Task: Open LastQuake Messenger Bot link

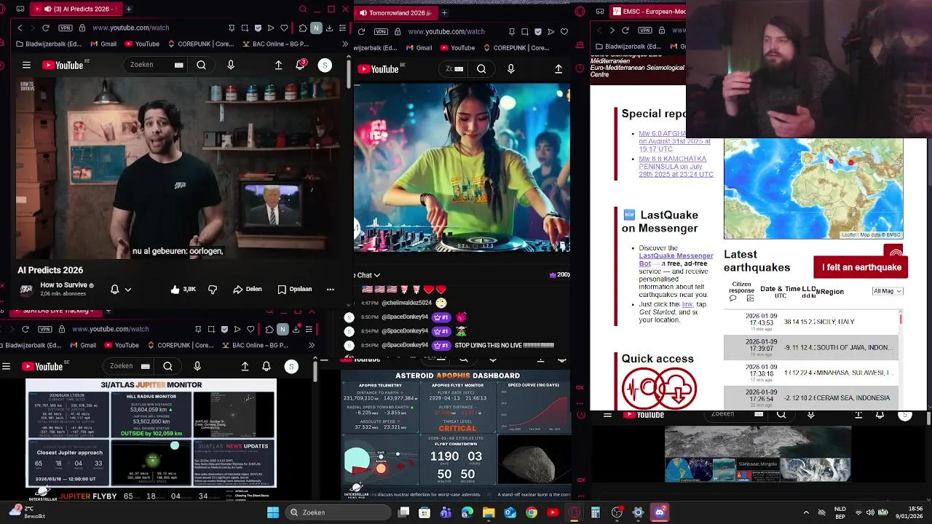Action: 676,260
